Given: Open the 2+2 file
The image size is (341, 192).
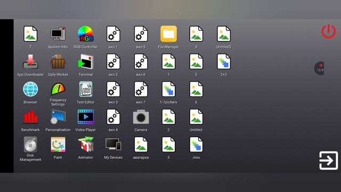Looking at the screenshot, I should (224, 62).
